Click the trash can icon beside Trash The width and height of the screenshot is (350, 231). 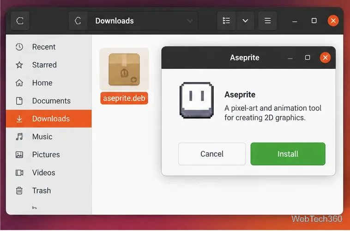pyautogui.click(x=19, y=191)
